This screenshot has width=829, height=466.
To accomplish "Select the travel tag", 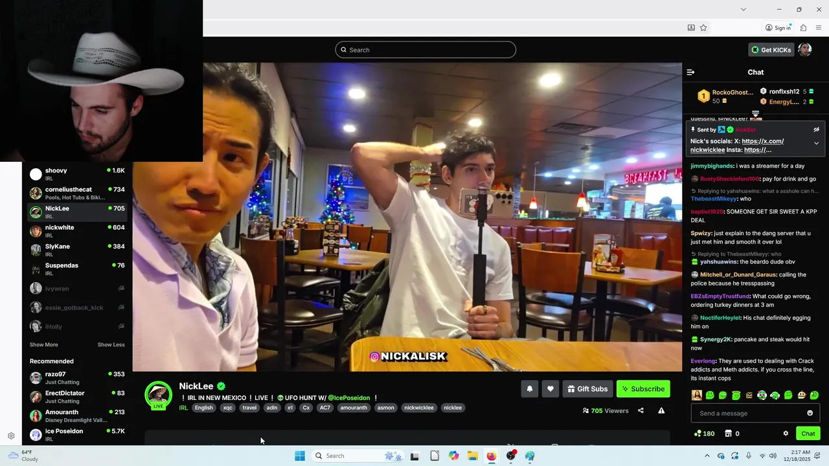I will coord(249,408).
